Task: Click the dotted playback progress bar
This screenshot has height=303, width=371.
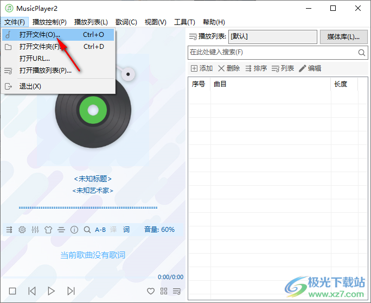Action: (x=88, y=207)
